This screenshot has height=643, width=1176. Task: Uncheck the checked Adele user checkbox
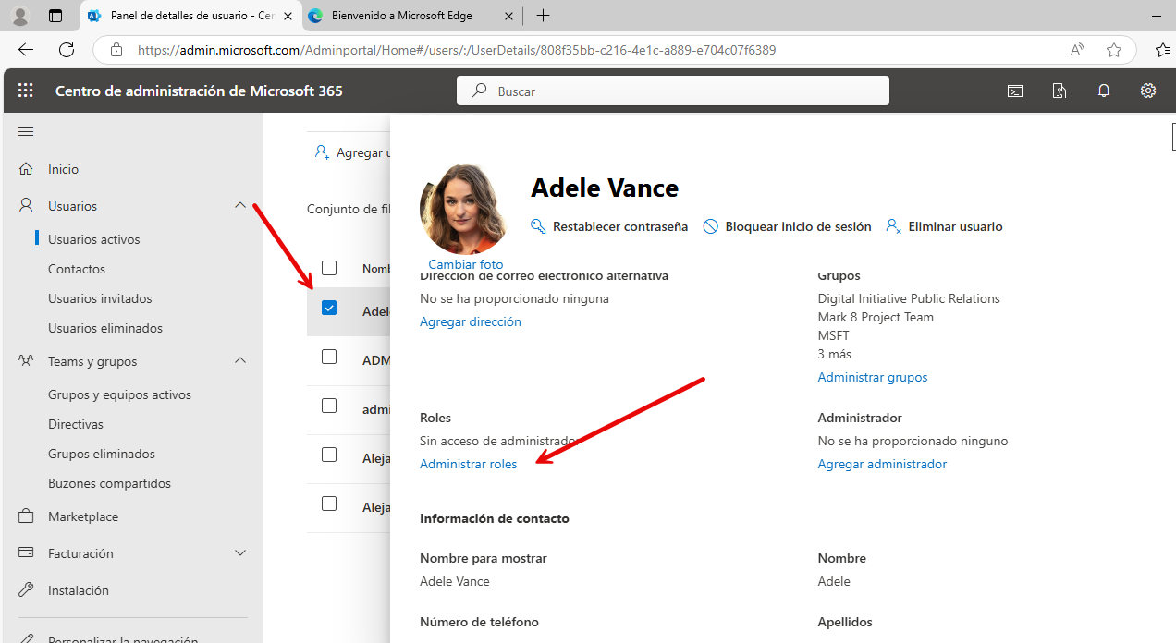329,308
